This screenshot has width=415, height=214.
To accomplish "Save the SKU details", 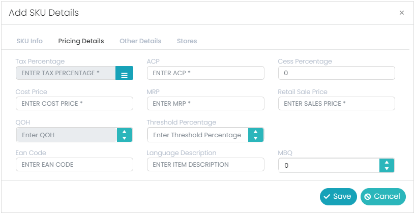I will pyautogui.click(x=338, y=197).
